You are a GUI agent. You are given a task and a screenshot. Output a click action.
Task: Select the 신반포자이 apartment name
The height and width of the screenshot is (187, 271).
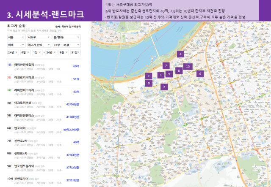tap(21, 179)
